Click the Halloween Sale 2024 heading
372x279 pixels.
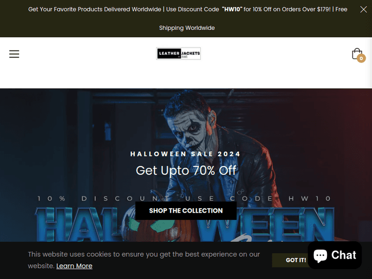pyautogui.click(x=186, y=154)
